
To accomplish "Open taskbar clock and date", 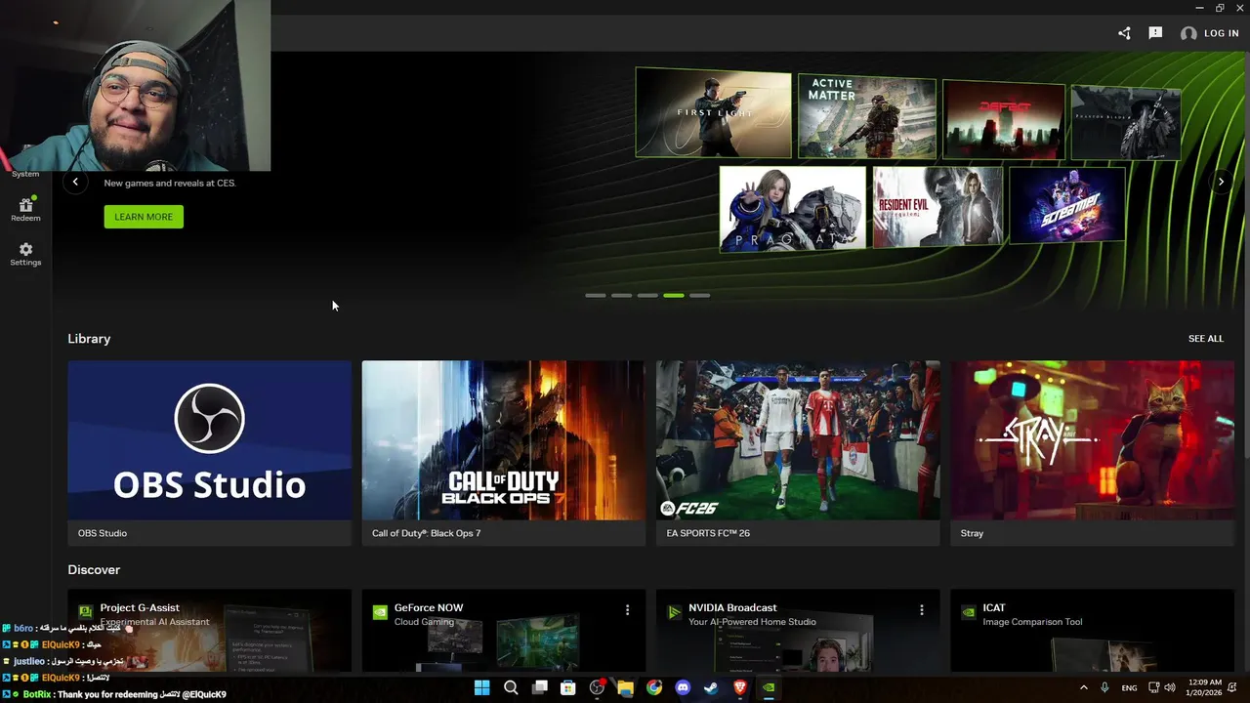I will coord(1204,687).
